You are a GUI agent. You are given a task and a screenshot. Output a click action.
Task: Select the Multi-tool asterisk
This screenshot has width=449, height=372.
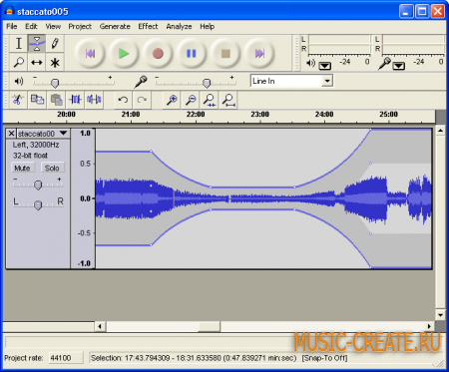pos(55,62)
